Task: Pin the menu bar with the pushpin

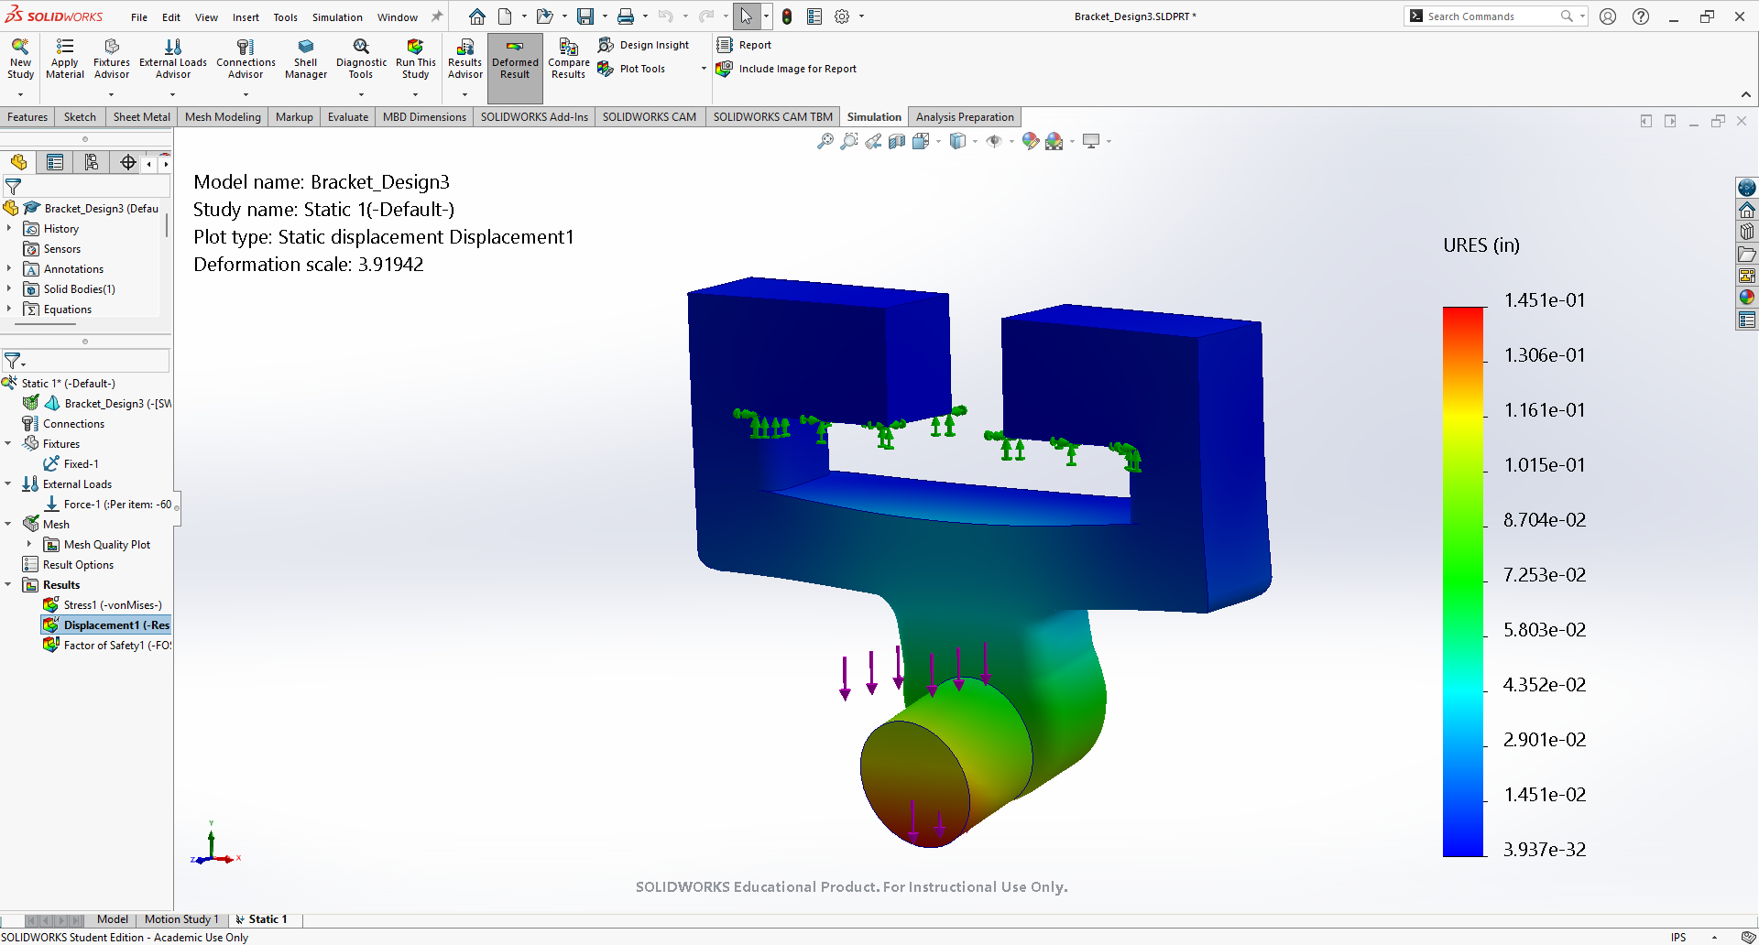Action: pos(437,16)
